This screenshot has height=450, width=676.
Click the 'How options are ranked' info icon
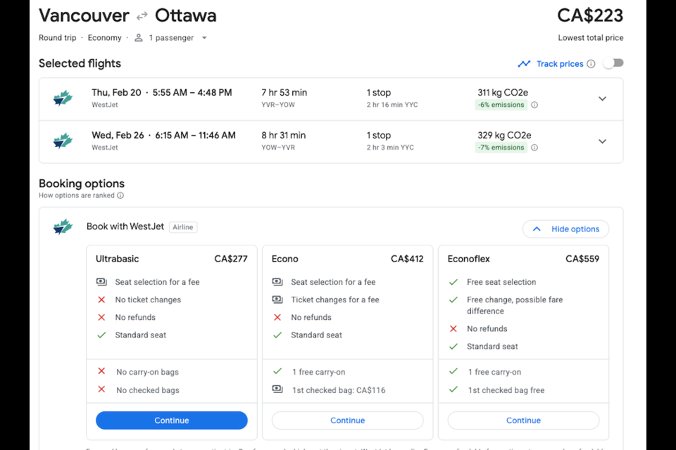pyautogui.click(x=120, y=195)
